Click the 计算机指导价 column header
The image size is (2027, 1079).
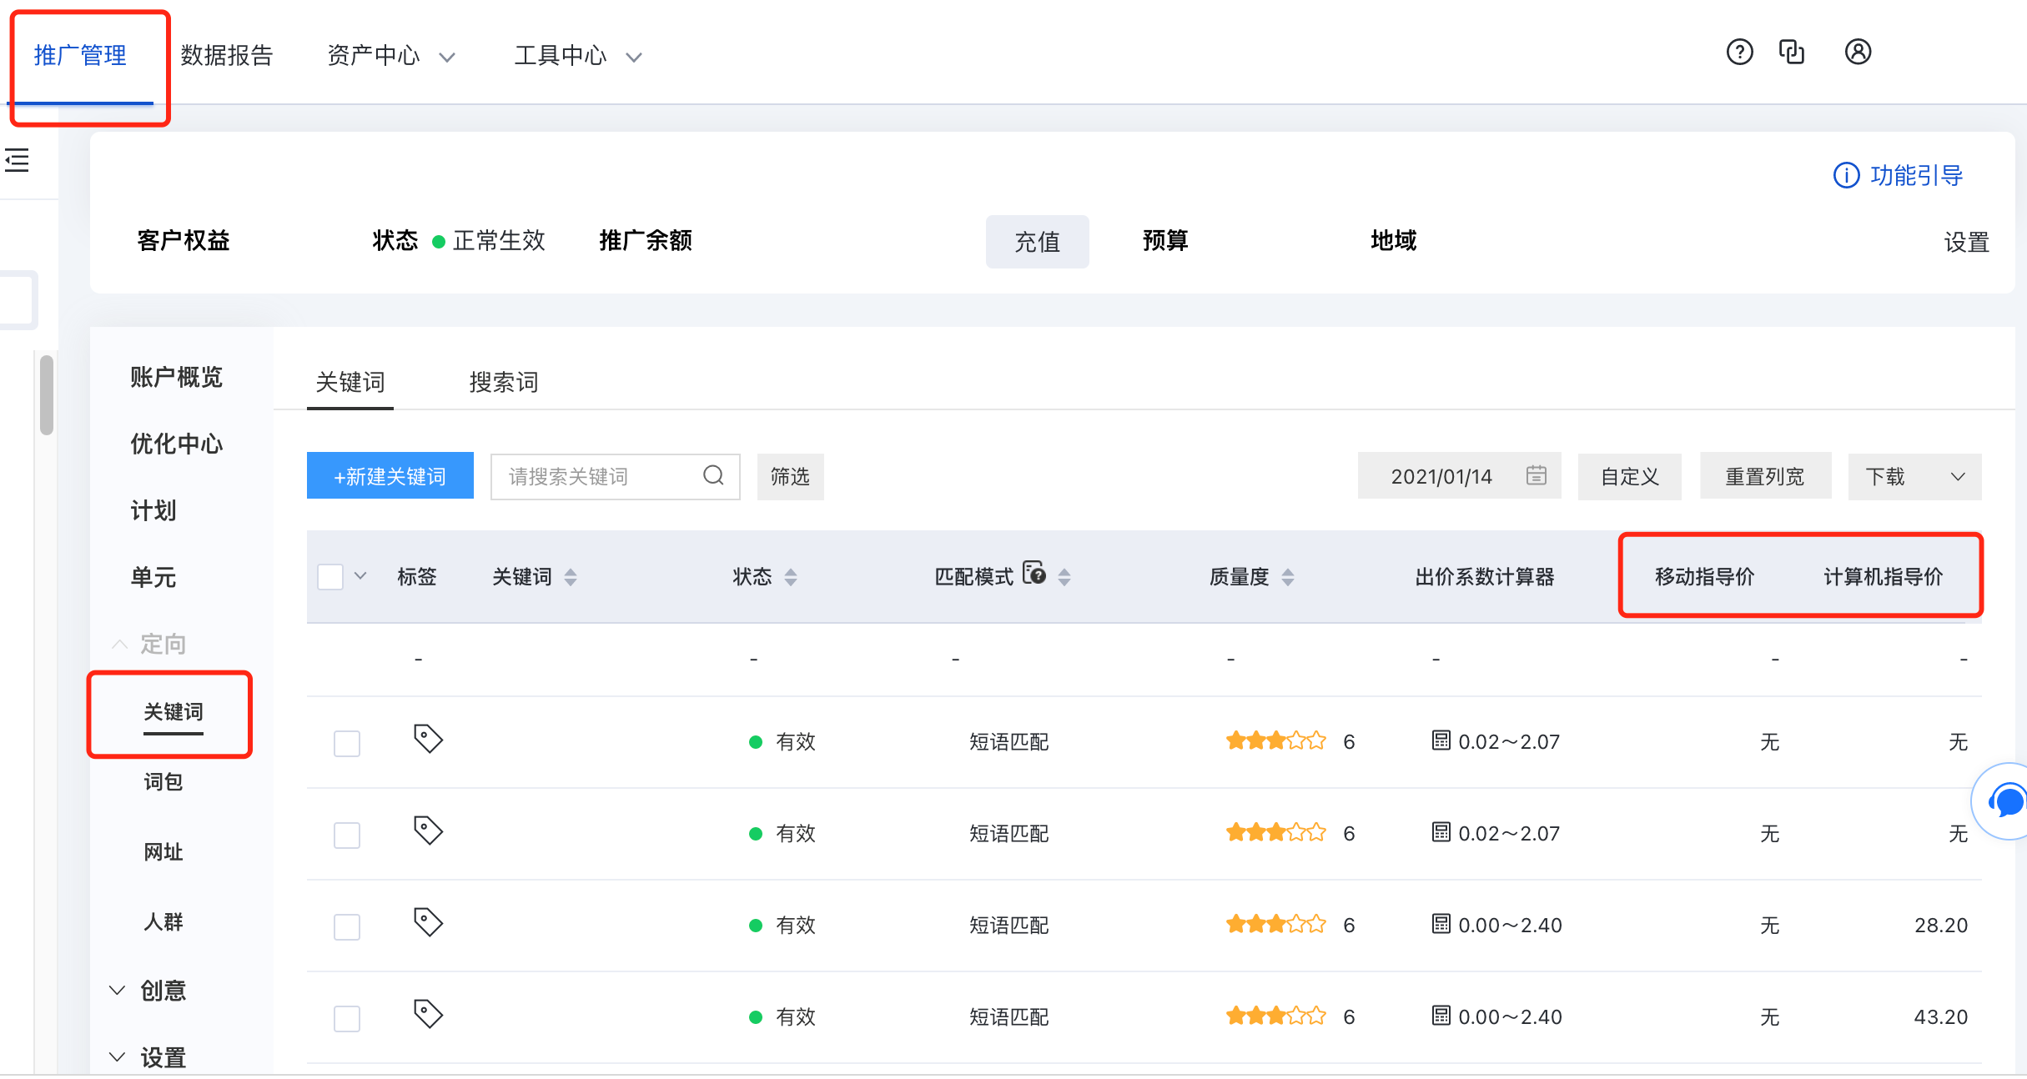point(1884,577)
